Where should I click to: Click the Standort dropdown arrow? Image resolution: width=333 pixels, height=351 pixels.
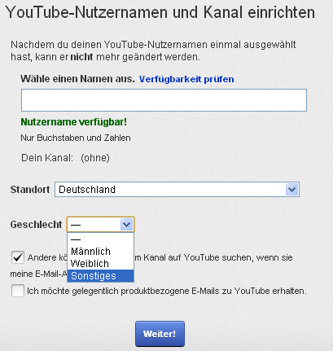291,190
